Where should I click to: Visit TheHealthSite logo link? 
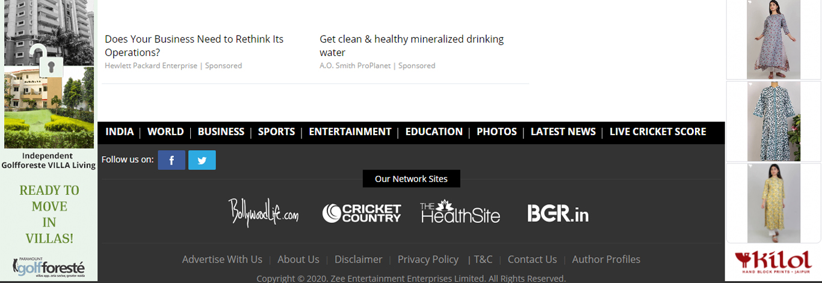pos(460,212)
